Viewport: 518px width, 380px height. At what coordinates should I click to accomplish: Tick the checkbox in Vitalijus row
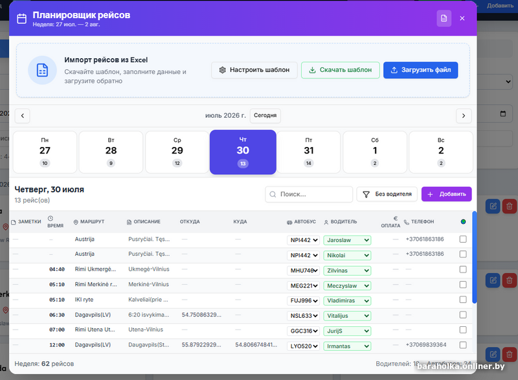pos(463,315)
